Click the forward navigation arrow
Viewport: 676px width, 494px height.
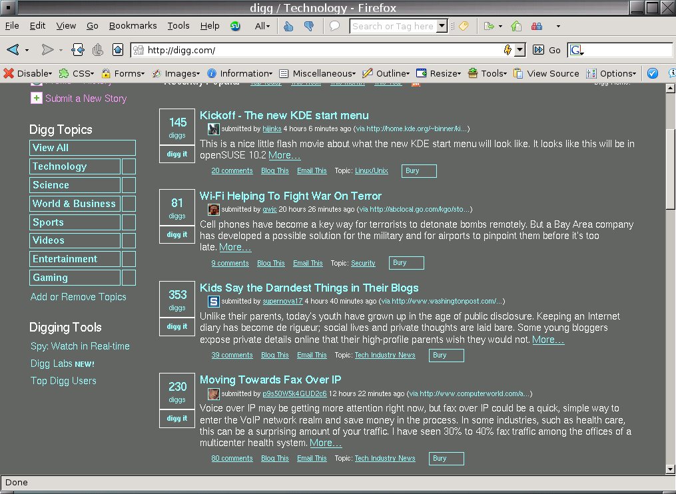[47, 50]
